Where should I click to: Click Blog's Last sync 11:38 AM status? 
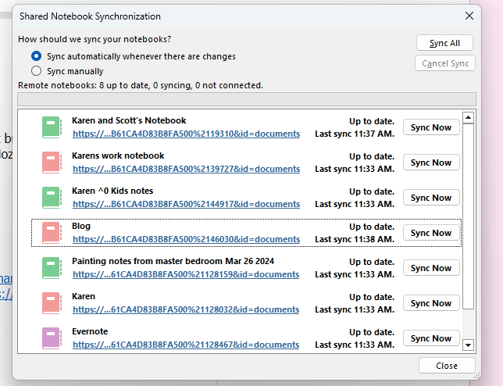pyautogui.click(x=355, y=239)
